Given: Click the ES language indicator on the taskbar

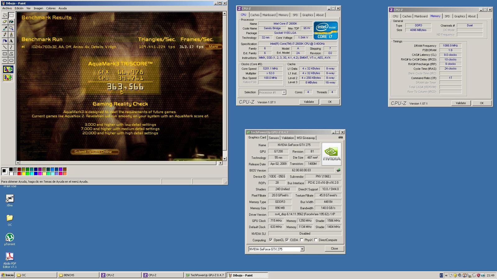Looking at the screenshot, I should click(441, 275).
